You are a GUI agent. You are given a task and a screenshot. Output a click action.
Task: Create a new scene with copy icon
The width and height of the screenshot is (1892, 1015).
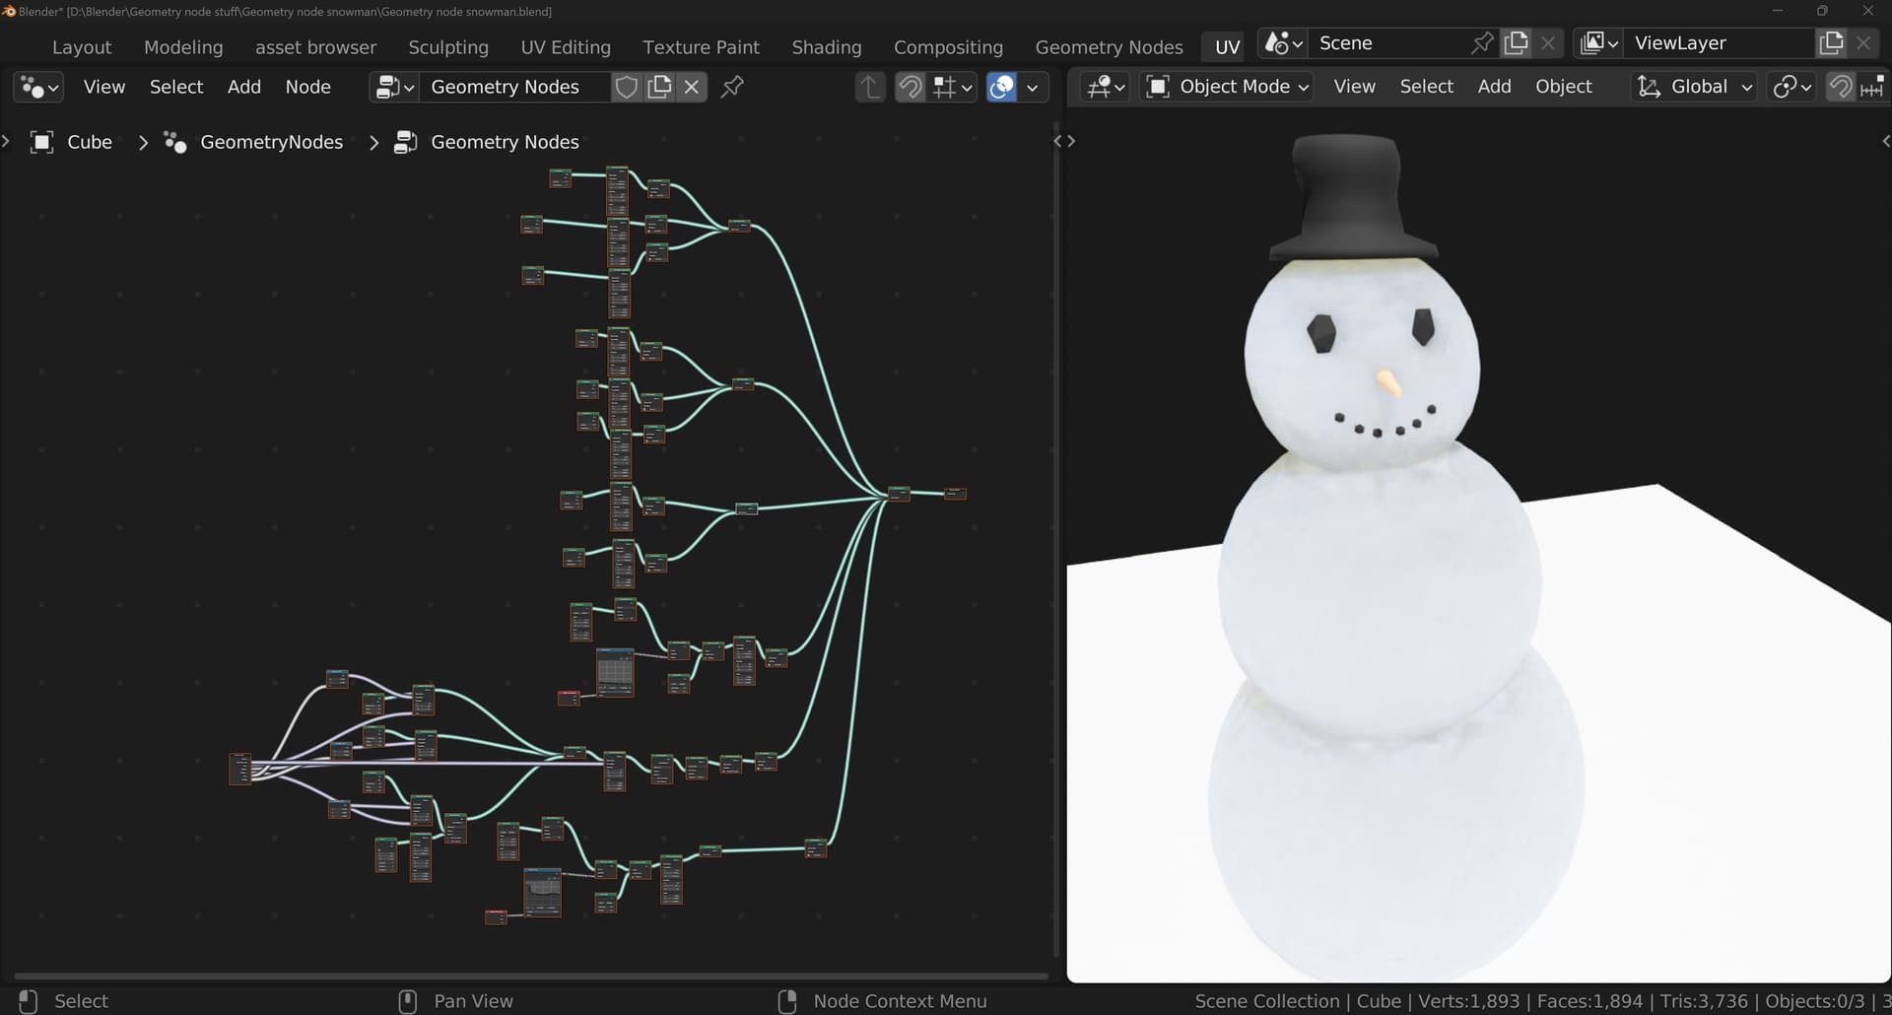pos(1516,43)
